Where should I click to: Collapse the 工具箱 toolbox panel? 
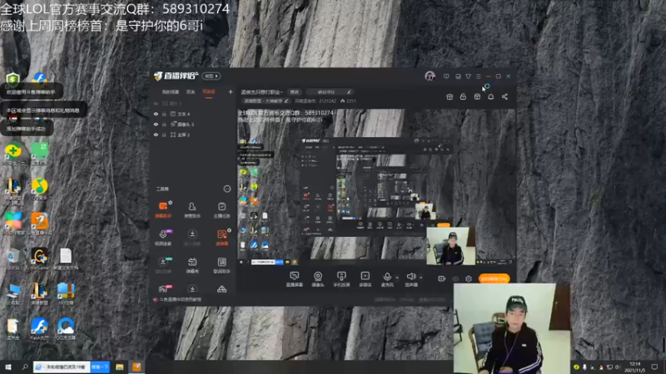[x=227, y=189]
